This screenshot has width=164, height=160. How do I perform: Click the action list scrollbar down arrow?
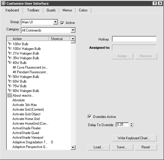pyautogui.click(x=73, y=147)
